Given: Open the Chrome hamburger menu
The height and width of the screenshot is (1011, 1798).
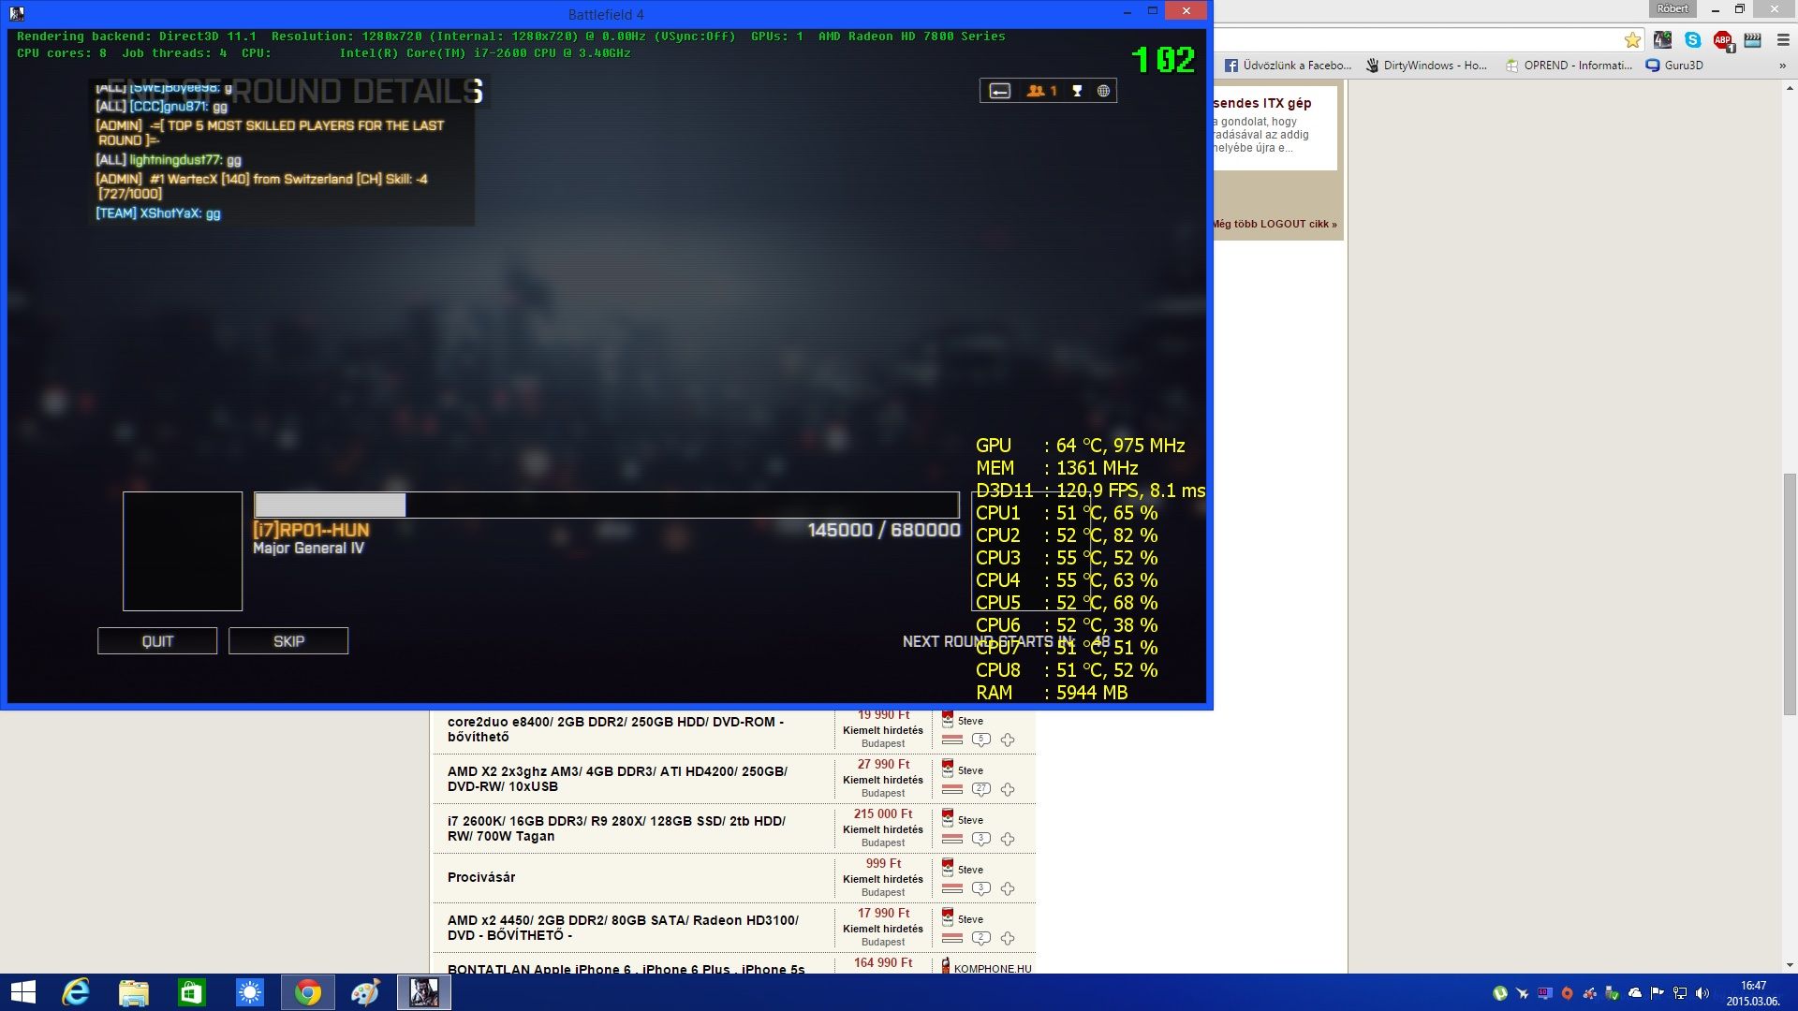Looking at the screenshot, I should click(x=1783, y=40).
